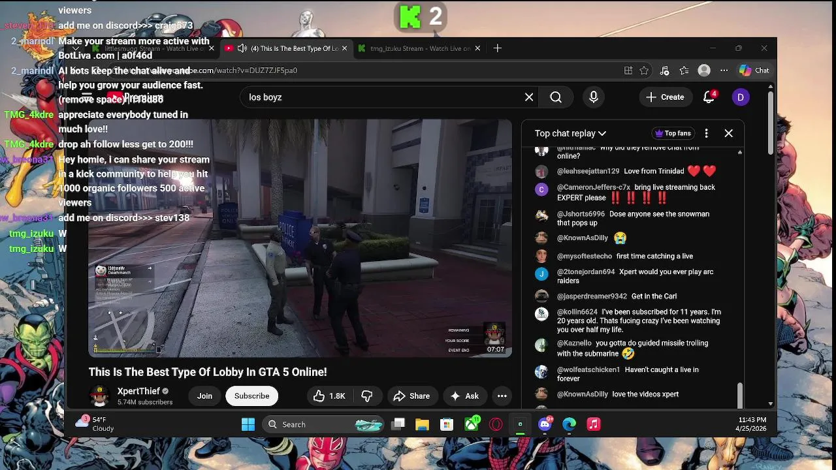Viewport: 836px width, 470px height.
Task: Open Xbox app from taskbar
Action: [472, 424]
